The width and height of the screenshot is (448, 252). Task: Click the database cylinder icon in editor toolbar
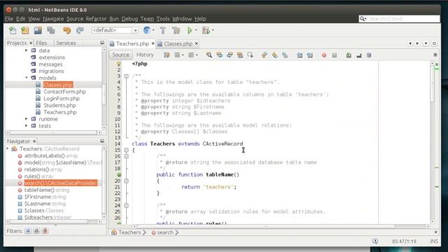(369, 55)
